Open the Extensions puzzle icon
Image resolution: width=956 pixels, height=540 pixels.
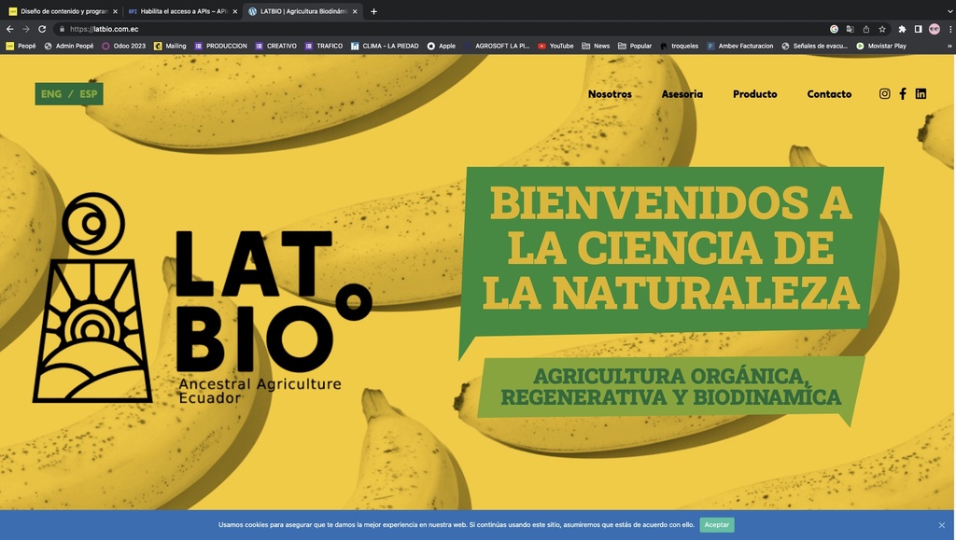pos(903,29)
